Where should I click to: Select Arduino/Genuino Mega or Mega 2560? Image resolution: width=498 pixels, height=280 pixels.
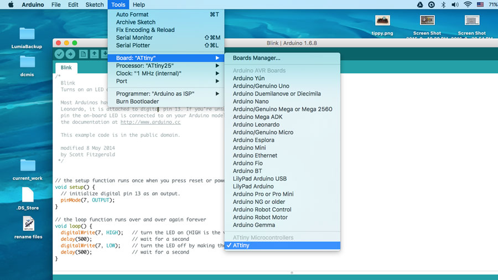tap(282, 109)
